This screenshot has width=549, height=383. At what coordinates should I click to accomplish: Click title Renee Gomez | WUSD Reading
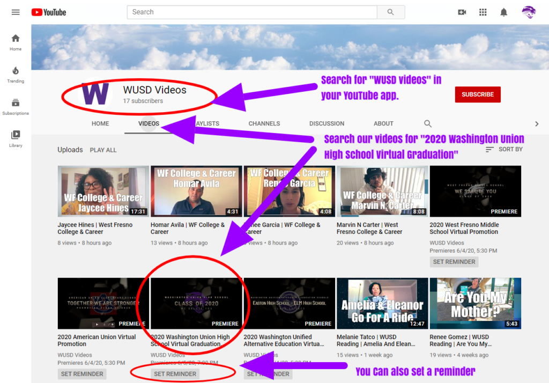click(x=461, y=340)
